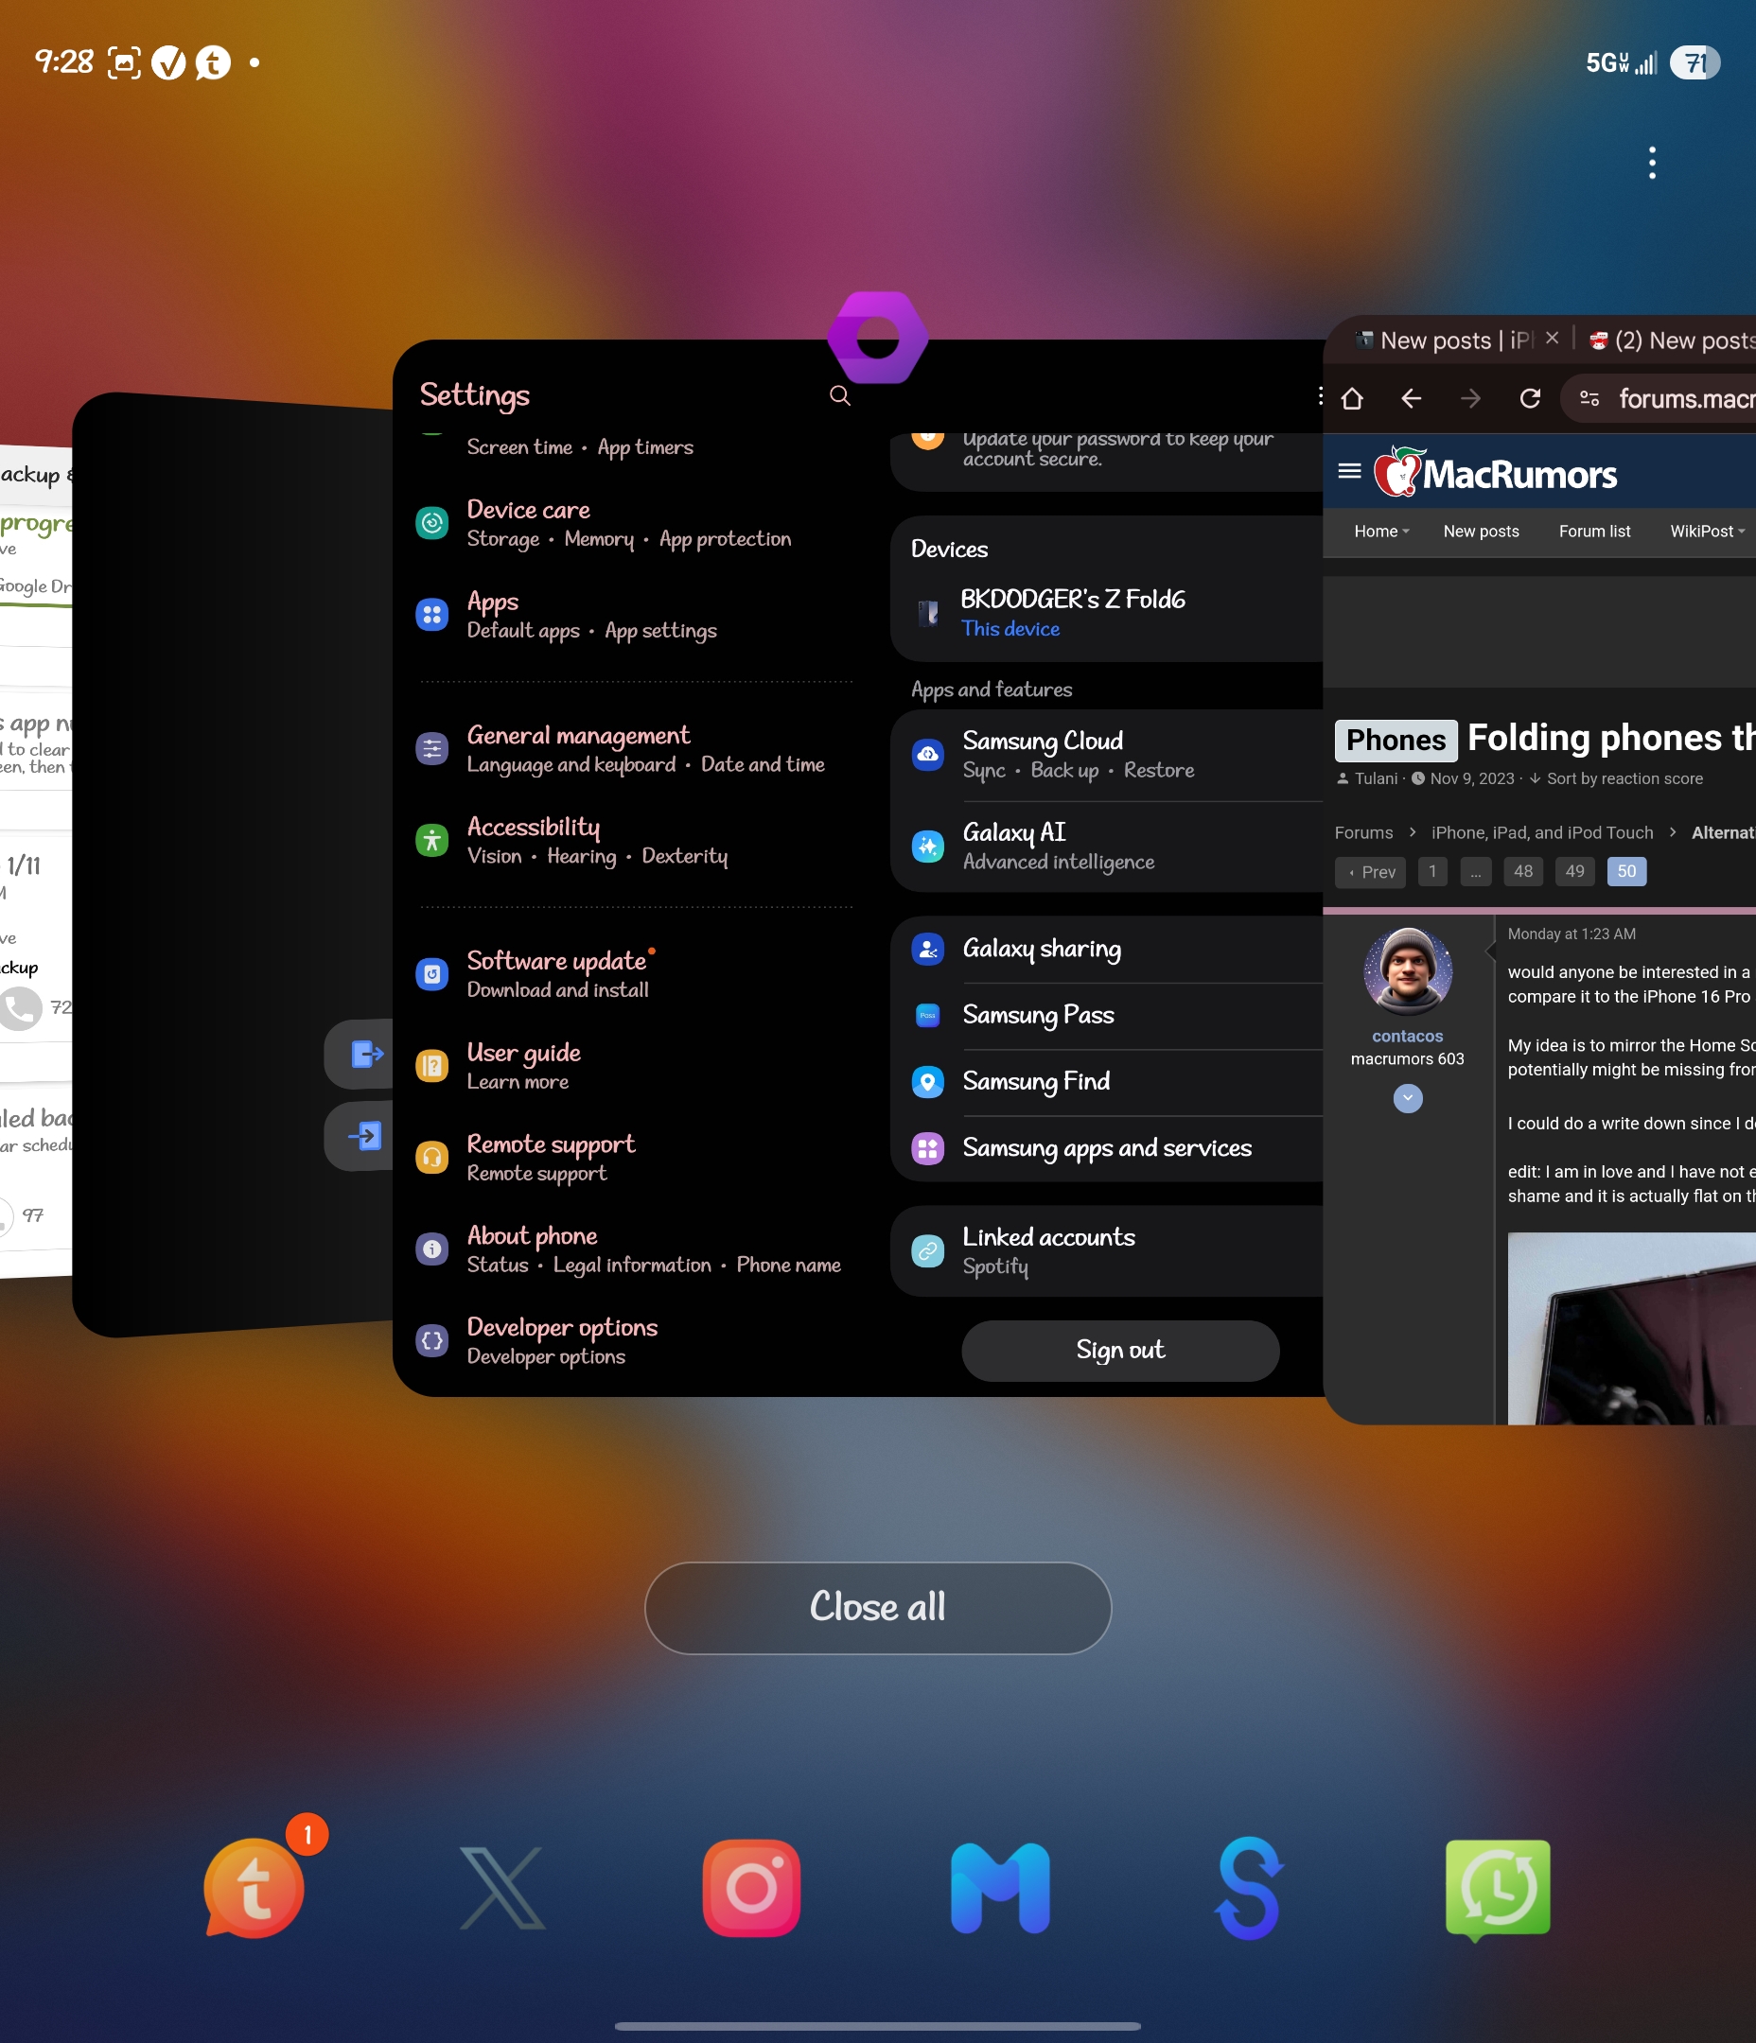Go to the Prev page
Screen dimensions: 1756x2043
(x=1371, y=872)
